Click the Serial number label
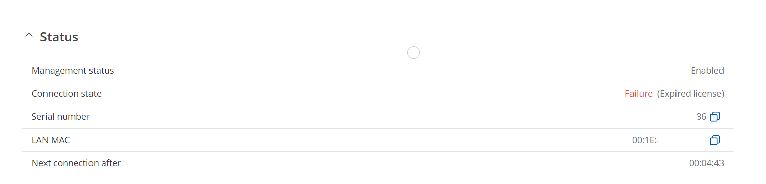 pyautogui.click(x=61, y=117)
